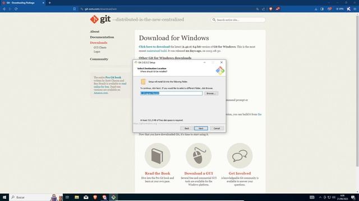This screenshot has height=201, width=359.
Task: Open the notification center icon
Action: (353, 197)
